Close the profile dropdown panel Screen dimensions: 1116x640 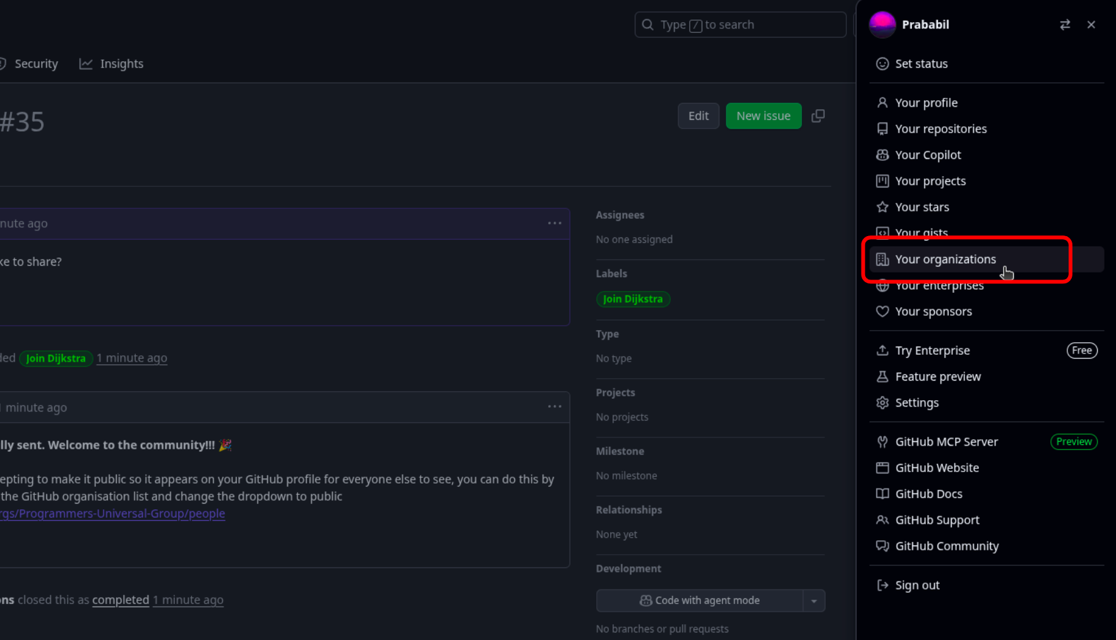(x=1091, y=24)
